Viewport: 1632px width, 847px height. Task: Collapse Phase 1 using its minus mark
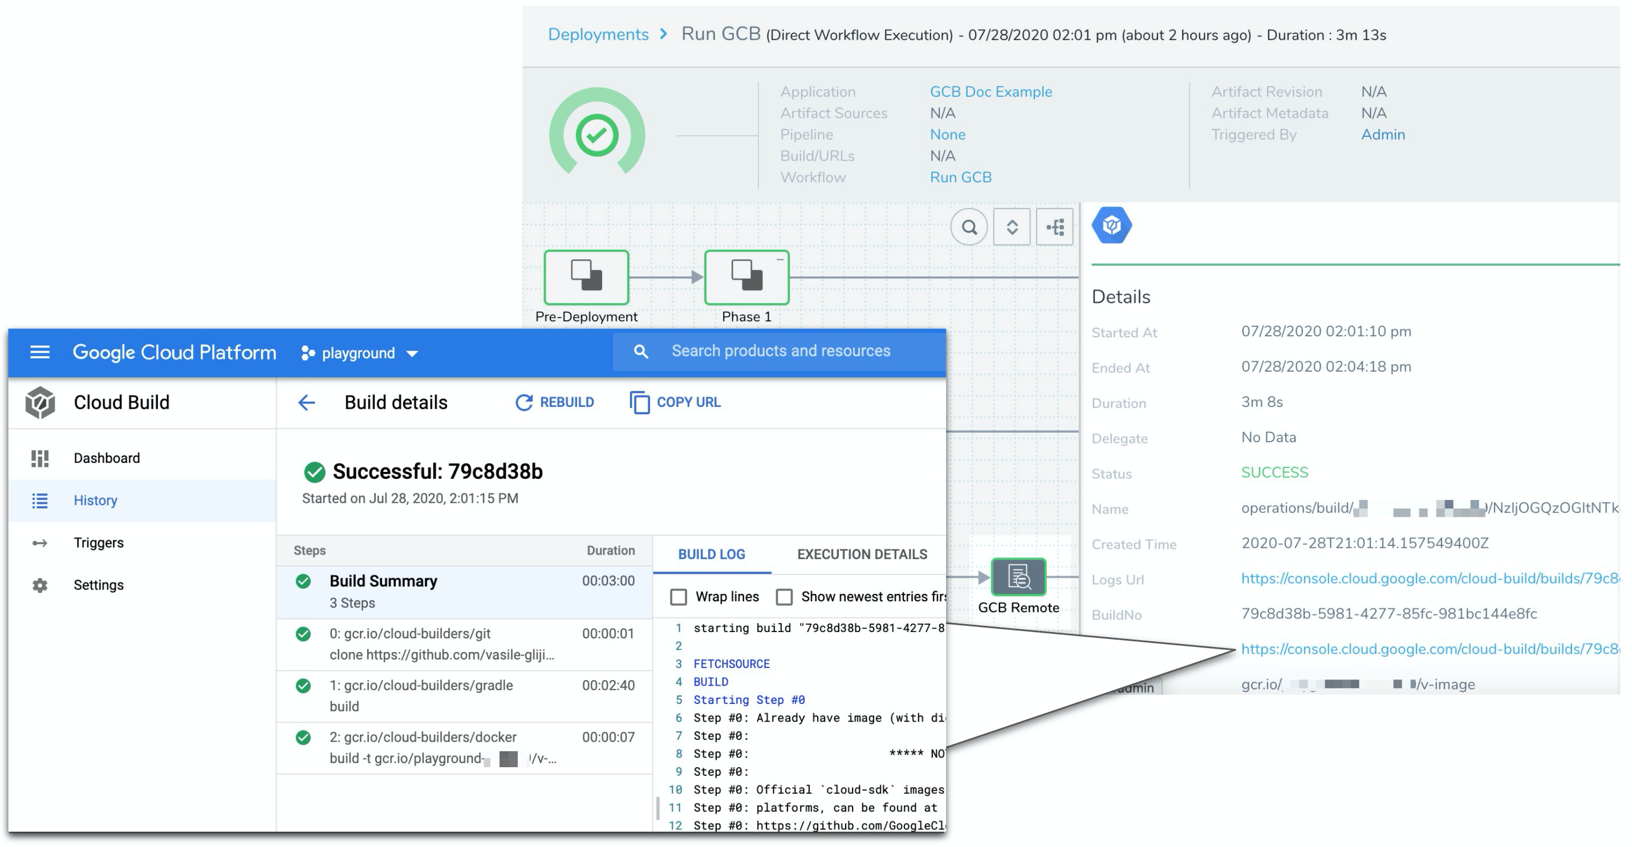(x=780, y=259)
